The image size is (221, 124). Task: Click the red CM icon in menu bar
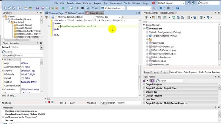(x=153, y=3)
